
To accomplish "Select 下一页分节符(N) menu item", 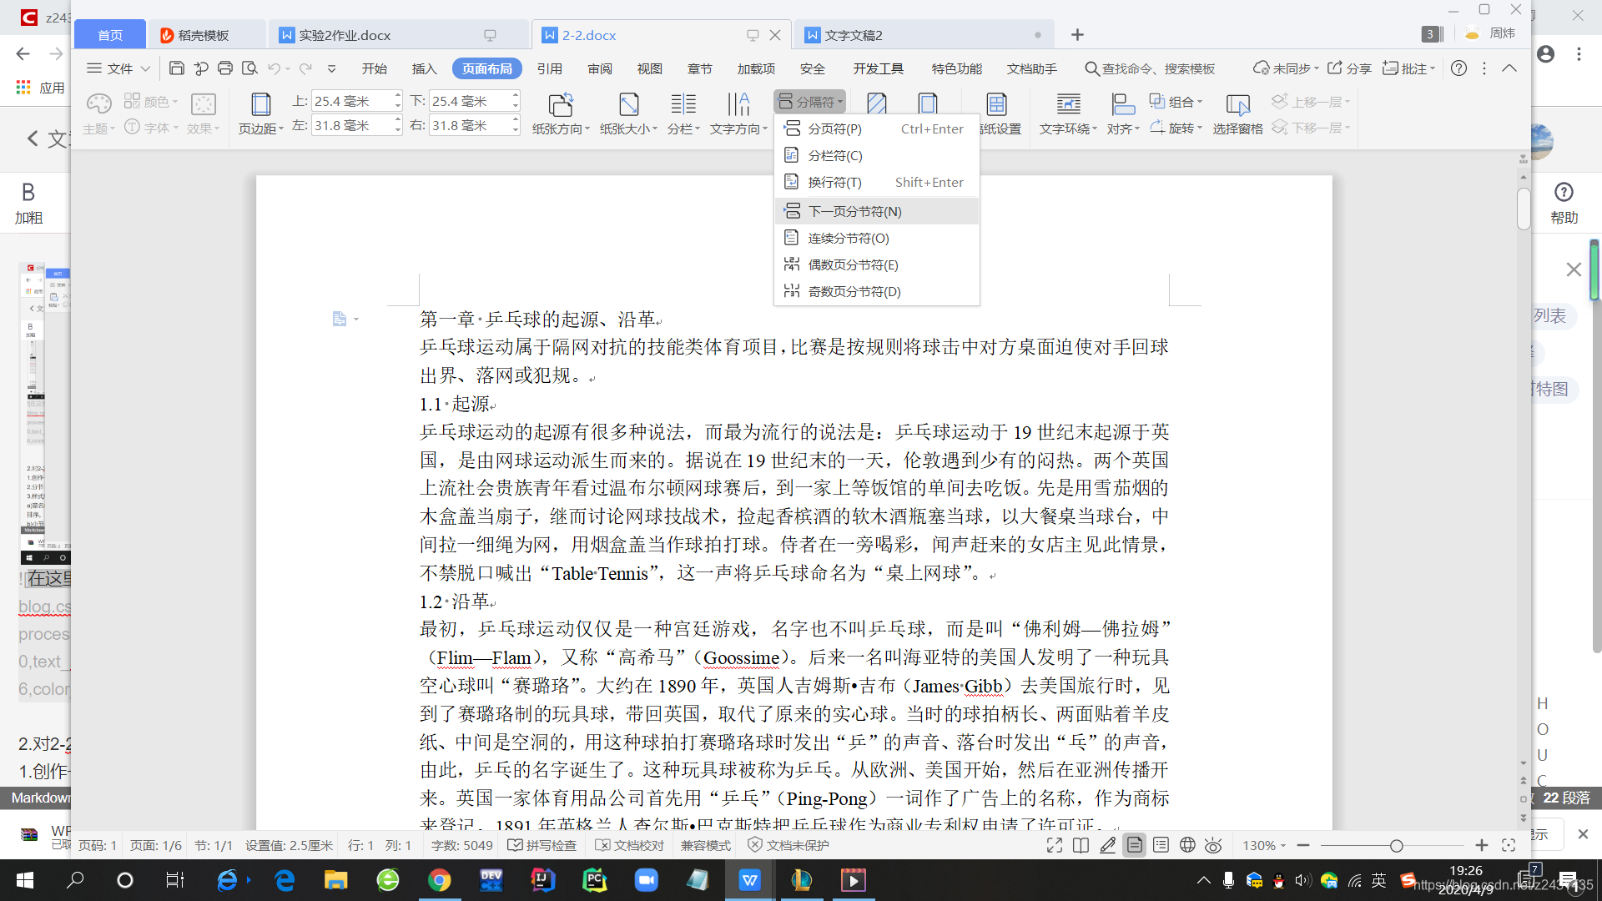I will pos(876,211).
